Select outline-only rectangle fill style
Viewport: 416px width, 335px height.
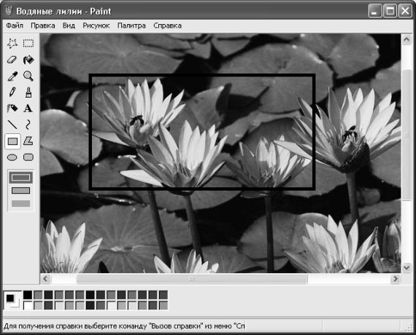click(20, 178)
